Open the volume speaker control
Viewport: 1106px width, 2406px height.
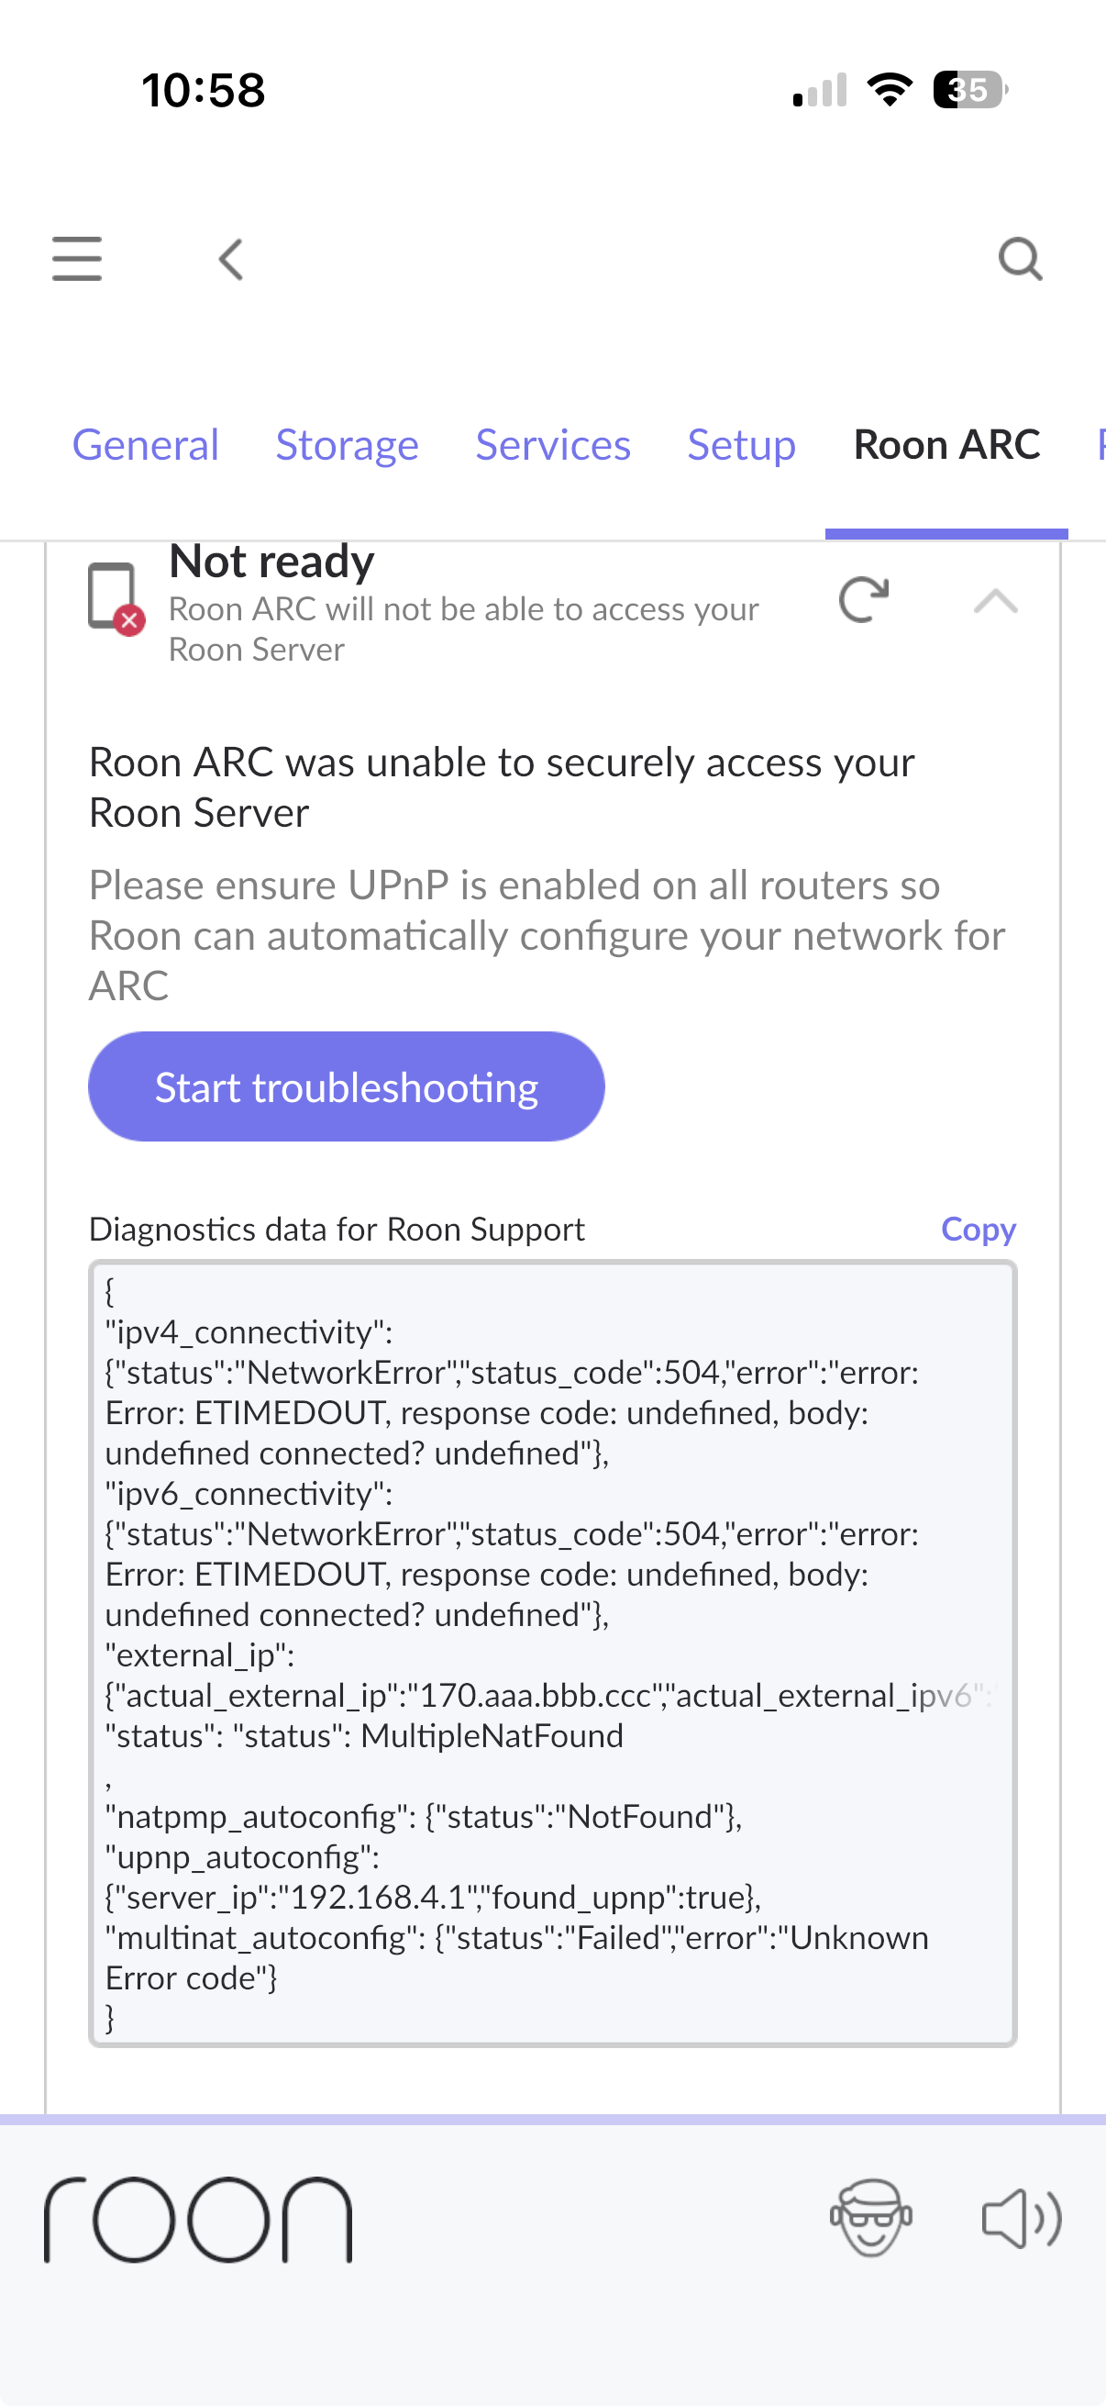point(1021,2217)
